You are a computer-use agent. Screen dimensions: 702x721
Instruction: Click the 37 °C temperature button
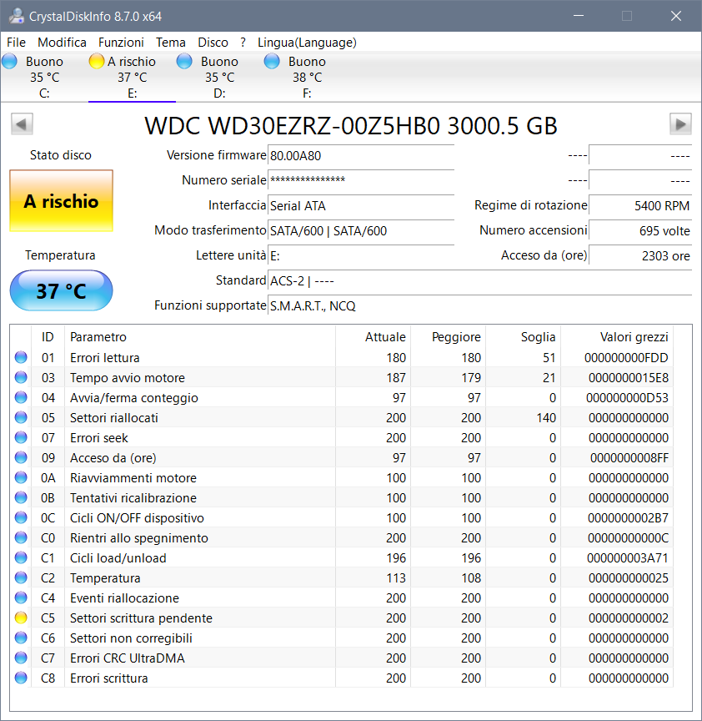pos(61,290)
